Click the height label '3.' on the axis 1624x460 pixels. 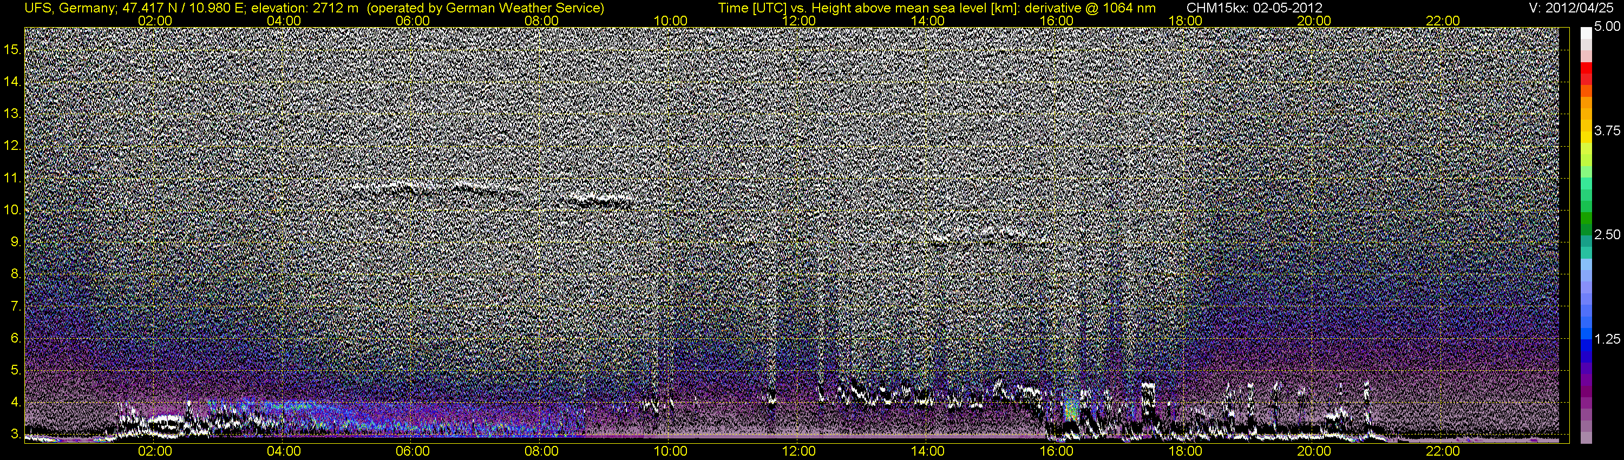(x=16, y=434)
